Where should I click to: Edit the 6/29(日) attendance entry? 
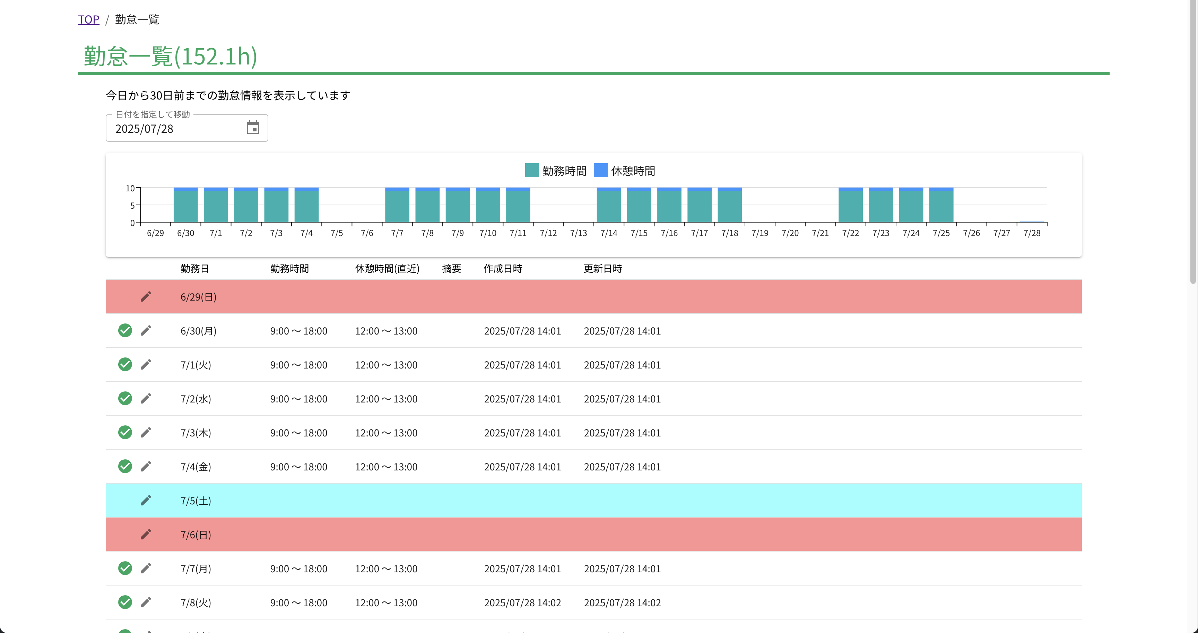146,297
